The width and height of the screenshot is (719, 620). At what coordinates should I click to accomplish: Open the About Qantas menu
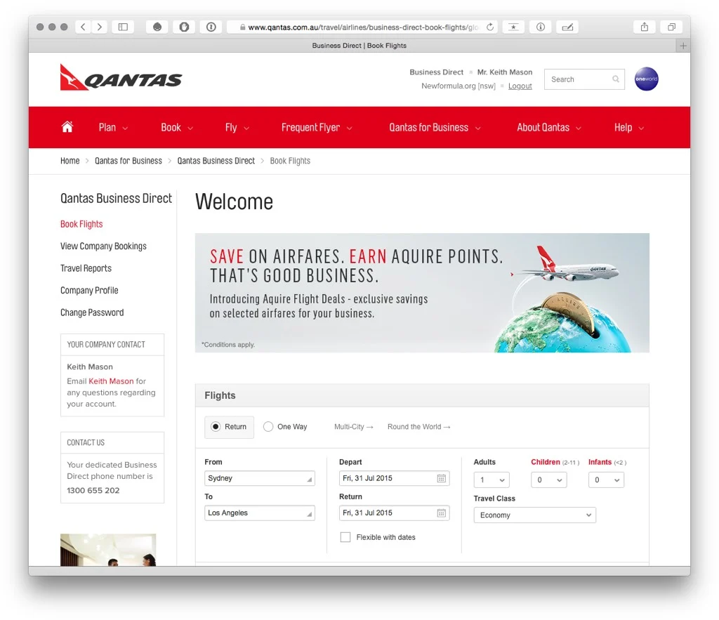(x=549, y=128)
